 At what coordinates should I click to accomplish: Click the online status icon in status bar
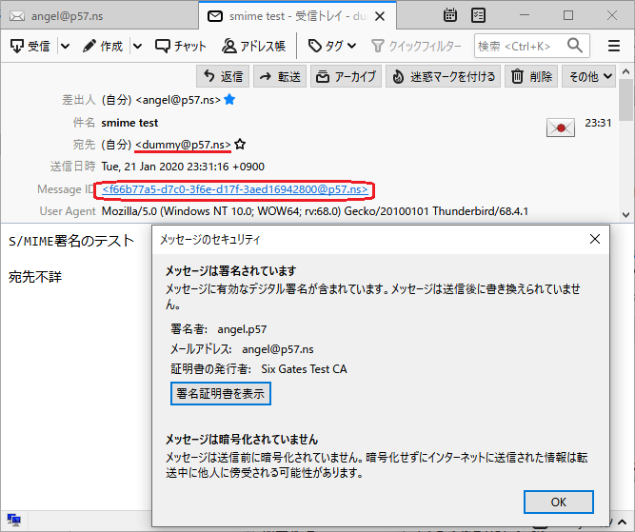(13, 520)
